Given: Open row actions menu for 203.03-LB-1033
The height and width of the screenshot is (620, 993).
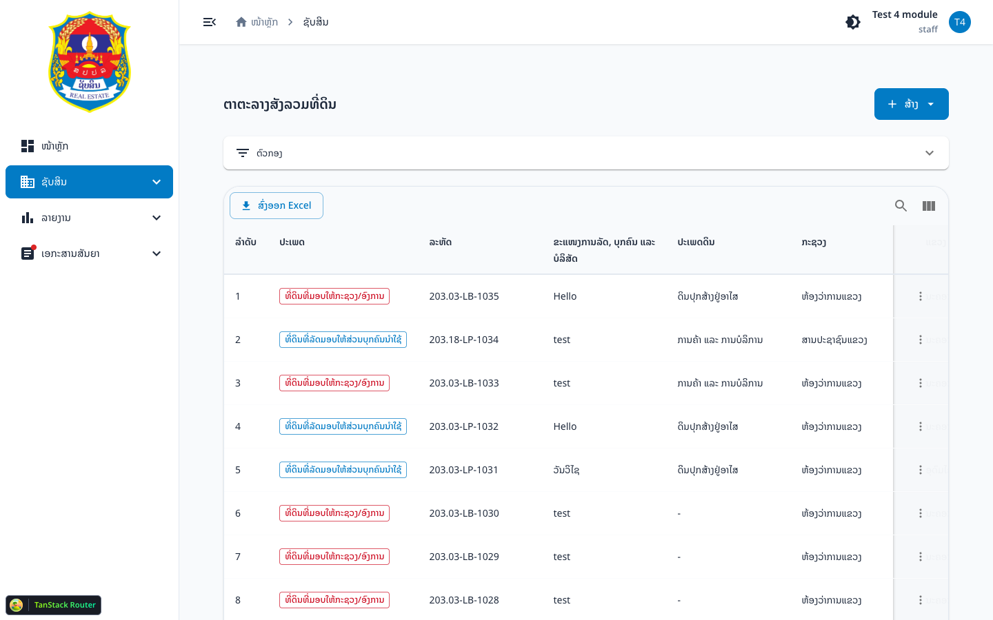Looking at the screenshot, I should 921,383.
